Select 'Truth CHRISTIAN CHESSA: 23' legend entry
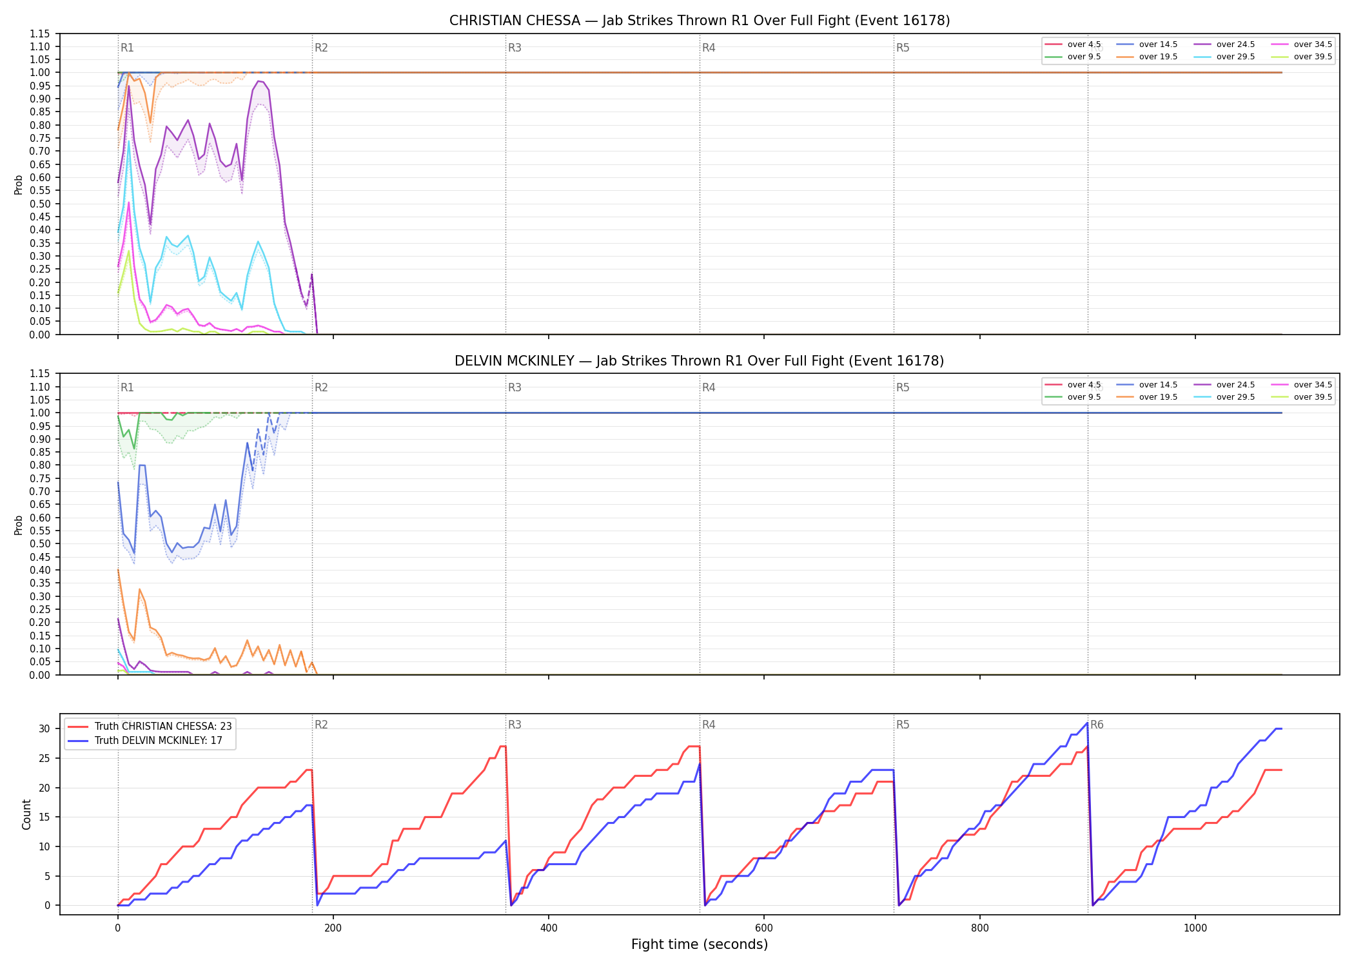The width and height of the screenshot is (1354, 967). pos(163,727)
